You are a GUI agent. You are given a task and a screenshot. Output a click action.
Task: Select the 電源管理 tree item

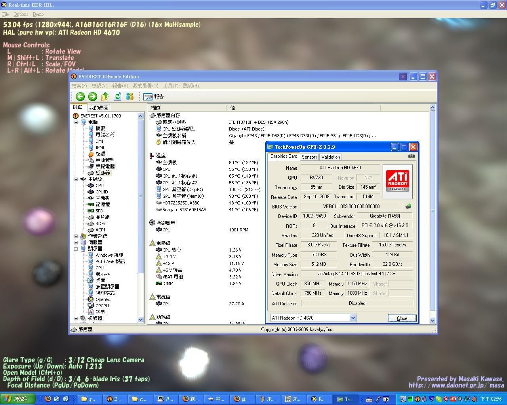[x=105, y=160]
